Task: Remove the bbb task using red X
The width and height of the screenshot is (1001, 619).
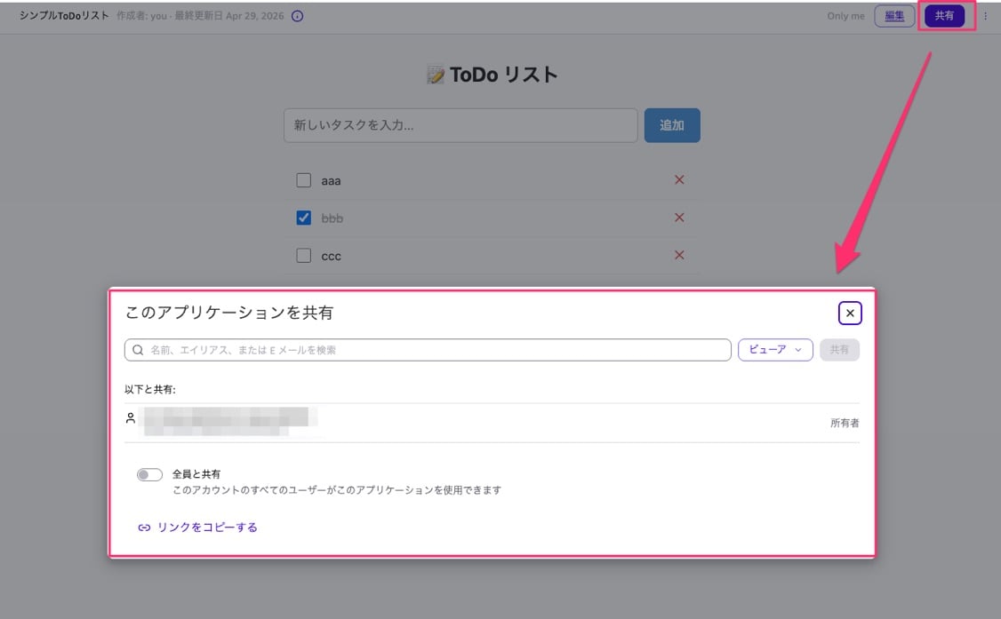Action: tap(679, 218)
